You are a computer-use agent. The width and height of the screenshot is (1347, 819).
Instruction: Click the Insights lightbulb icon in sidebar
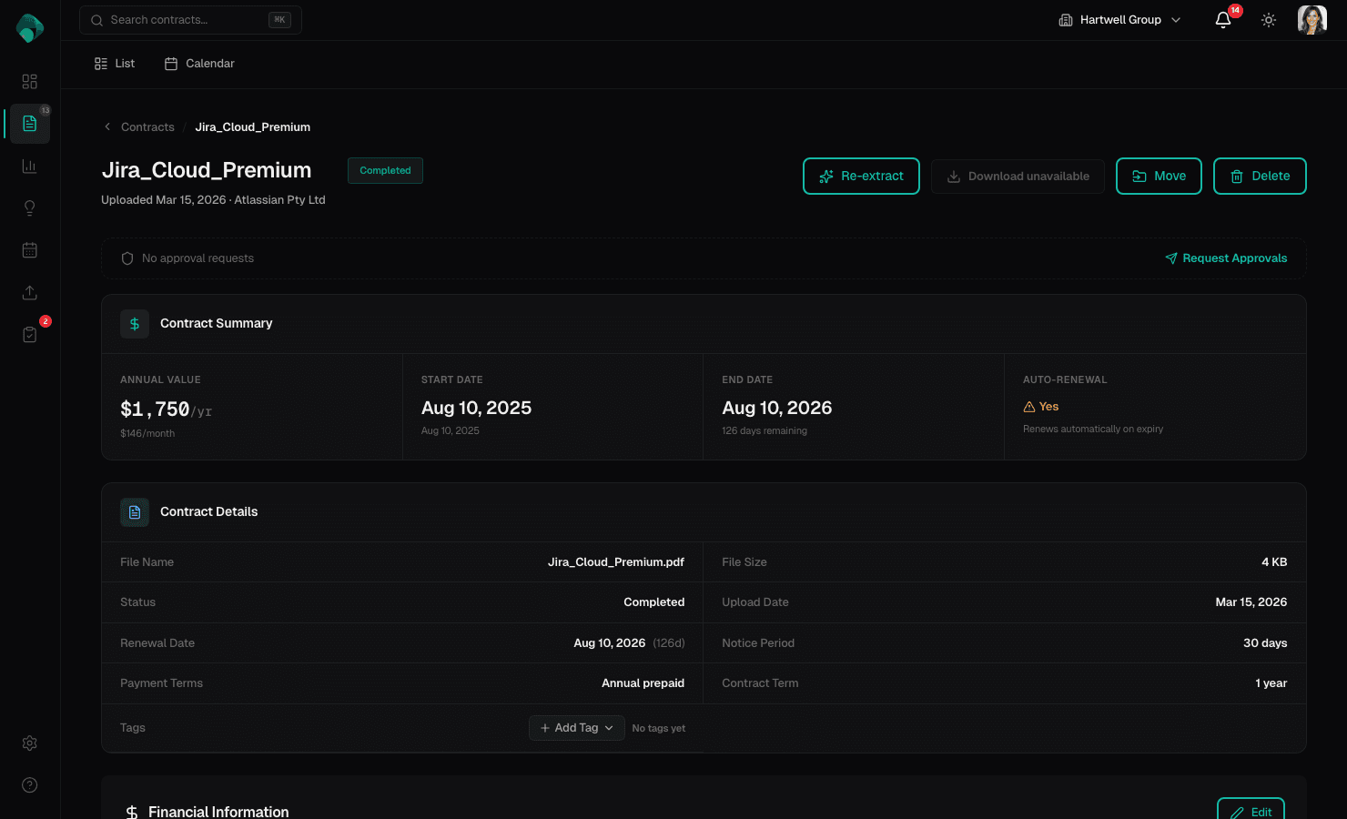29,207
